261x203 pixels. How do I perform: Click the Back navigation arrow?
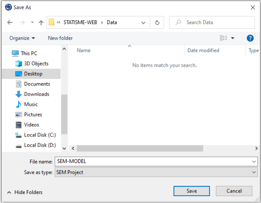click(x=10, y=22)
